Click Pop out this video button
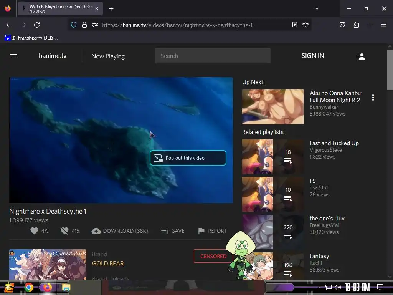 188,158
